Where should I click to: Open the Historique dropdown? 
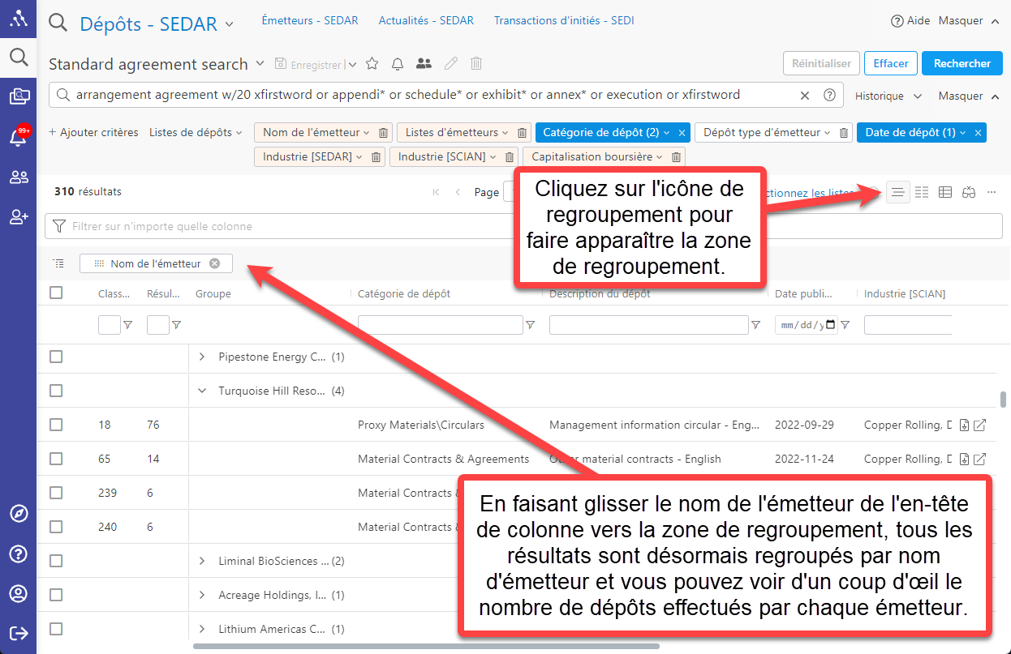888,96
